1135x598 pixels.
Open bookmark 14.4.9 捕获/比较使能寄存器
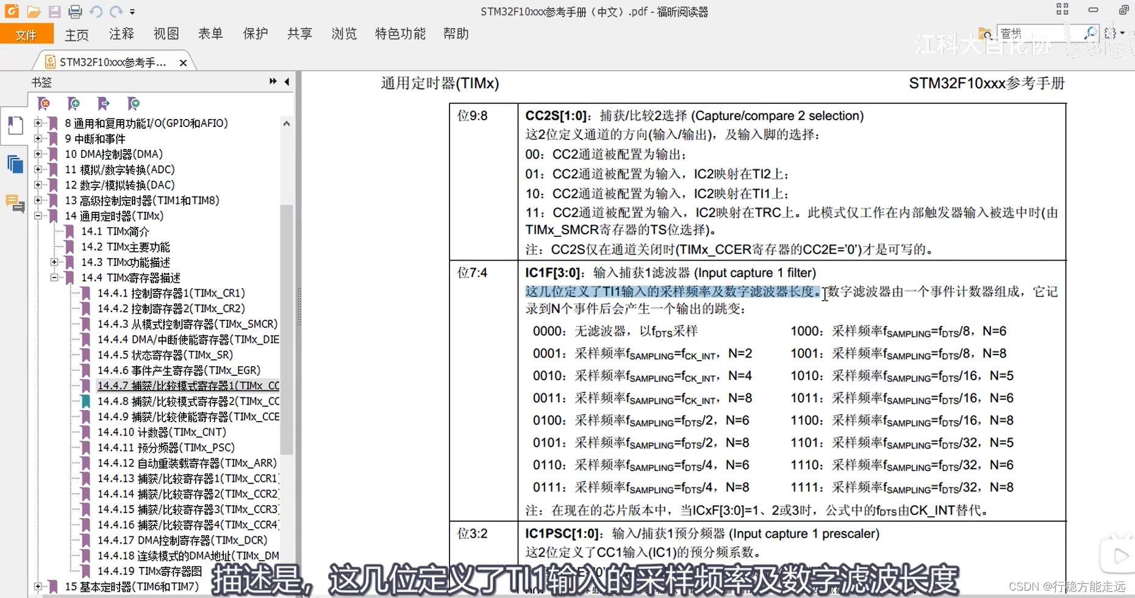tap(188, 417)
